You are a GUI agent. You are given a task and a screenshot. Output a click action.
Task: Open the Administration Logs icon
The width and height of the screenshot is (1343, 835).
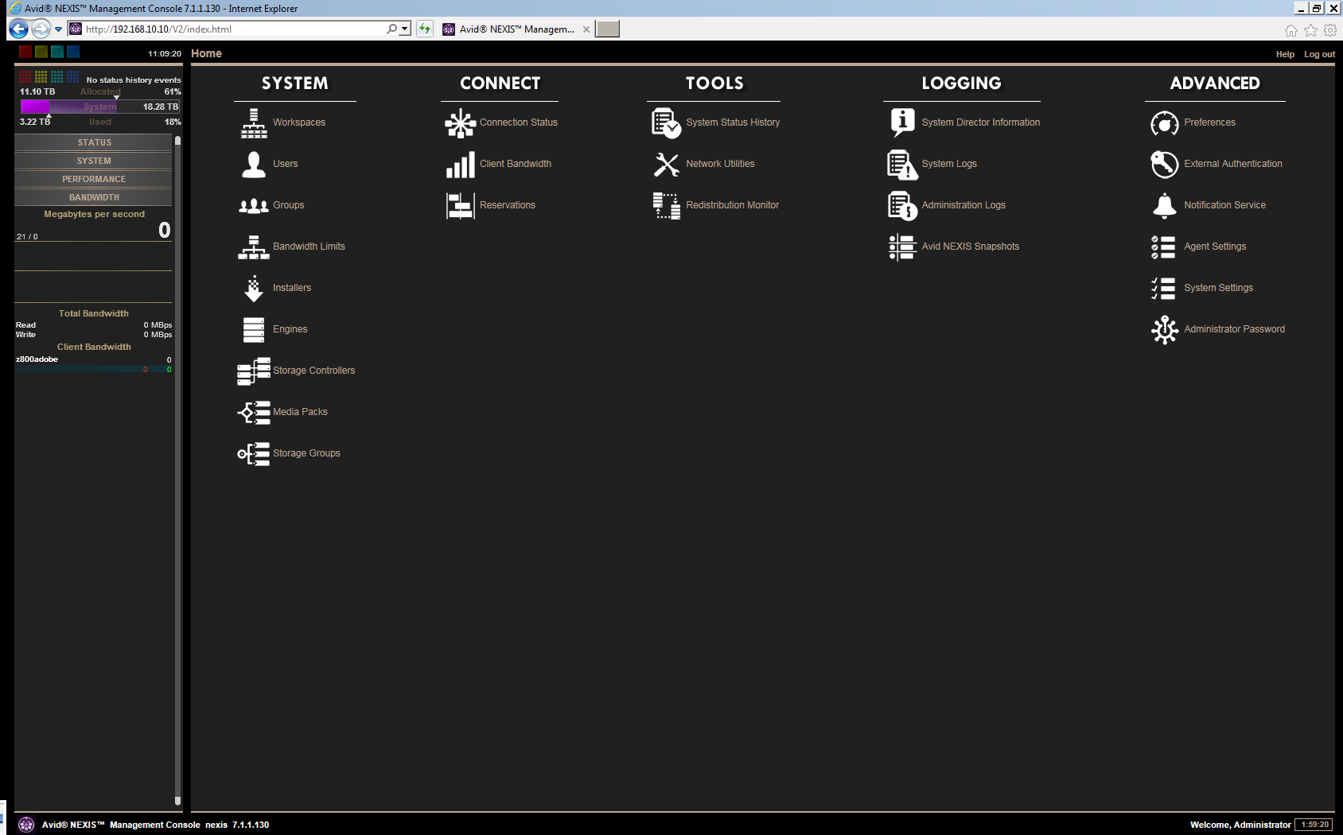(902, 205)
